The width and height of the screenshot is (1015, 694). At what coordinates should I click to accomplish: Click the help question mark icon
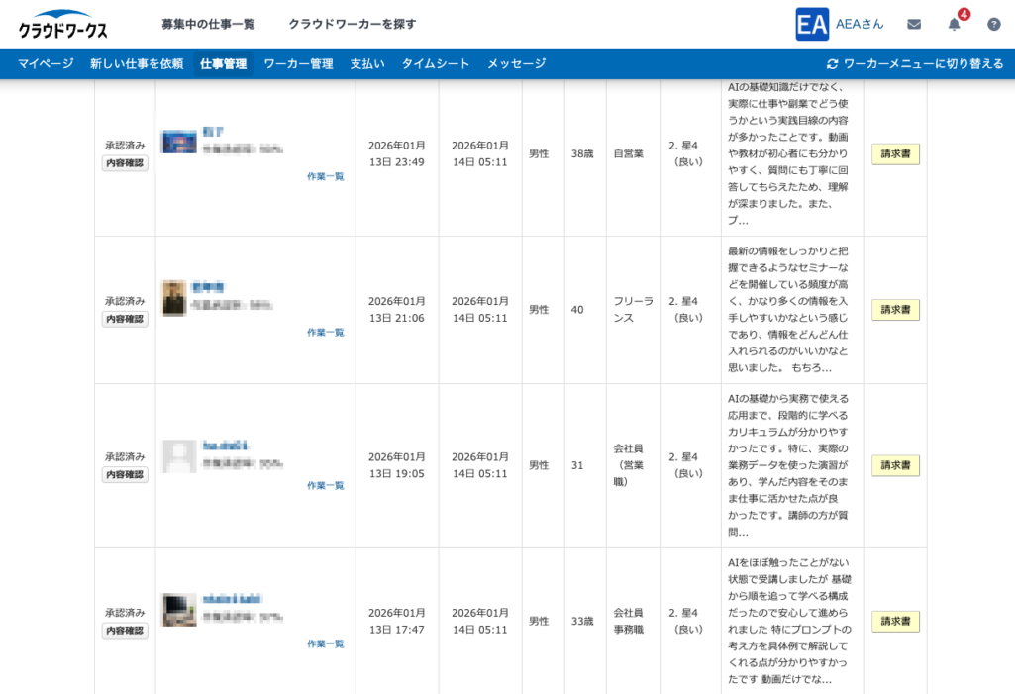pos(993,24)
